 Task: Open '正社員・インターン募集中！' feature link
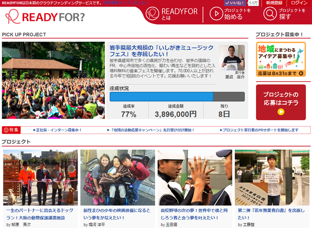point(58,130)
